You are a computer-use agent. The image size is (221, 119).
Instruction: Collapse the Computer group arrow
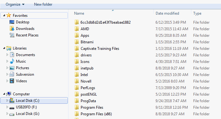point(4,94)
